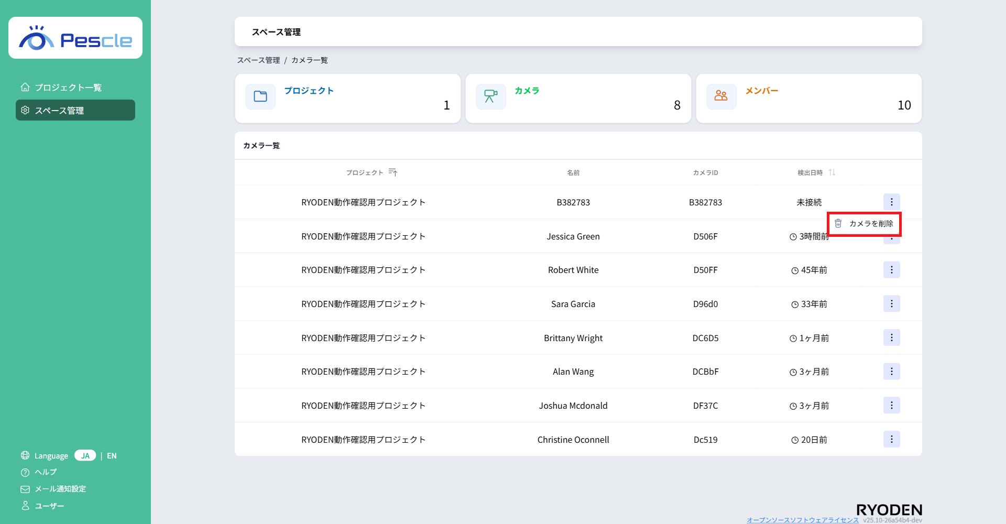Open the three-dot menu for Brittany Wright
This screenshot has width=1006, height=524.
point(891,338)
